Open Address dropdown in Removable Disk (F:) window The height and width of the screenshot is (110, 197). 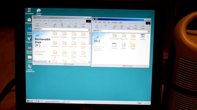(x=89, y=30)
